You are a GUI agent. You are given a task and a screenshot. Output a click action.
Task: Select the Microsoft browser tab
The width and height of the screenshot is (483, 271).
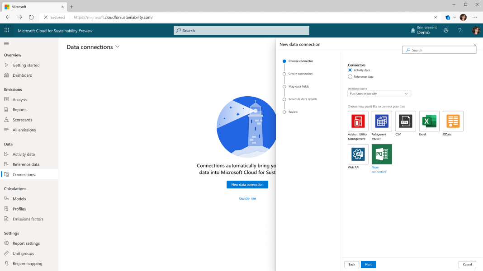(34, 7)
